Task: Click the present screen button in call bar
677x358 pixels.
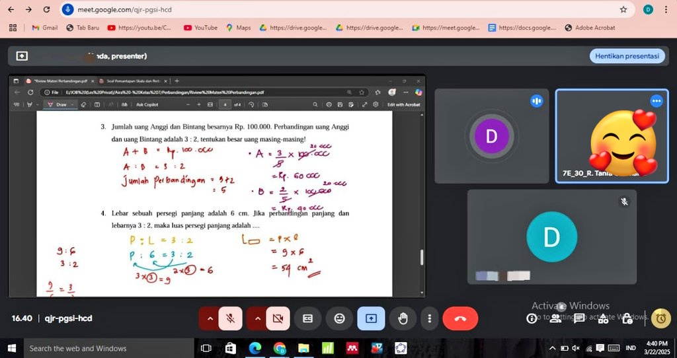Action: coord(371,318)
